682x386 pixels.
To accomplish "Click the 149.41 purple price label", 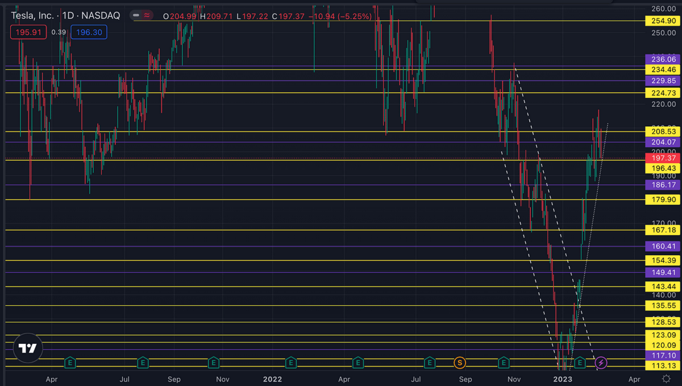I will (662, 272).
